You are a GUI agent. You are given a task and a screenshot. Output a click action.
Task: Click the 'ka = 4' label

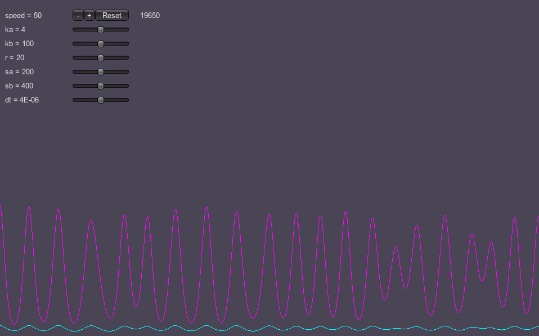[15, 30]
